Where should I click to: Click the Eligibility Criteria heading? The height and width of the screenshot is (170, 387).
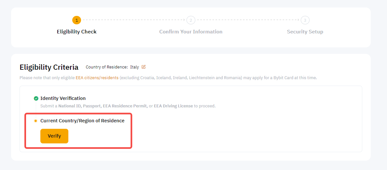[49, 67]
